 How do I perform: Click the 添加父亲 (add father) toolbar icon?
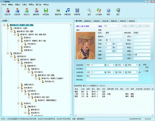[x=7, y=10]
